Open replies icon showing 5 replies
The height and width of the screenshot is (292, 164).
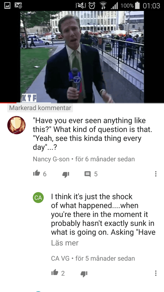pyautogui.click(x=87, y=174)
